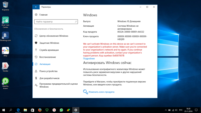Click product ID 00326-30000-00001-AA532
Screen dimensions: 201x113
[x=131, y=32]
